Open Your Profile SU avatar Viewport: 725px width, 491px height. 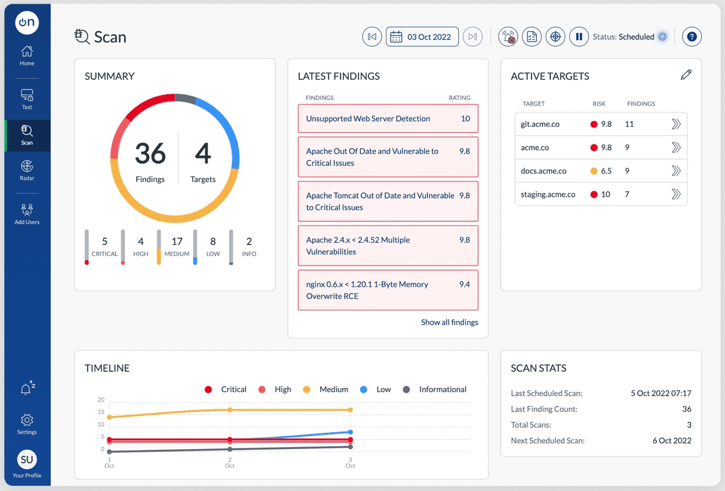point(27,464)
